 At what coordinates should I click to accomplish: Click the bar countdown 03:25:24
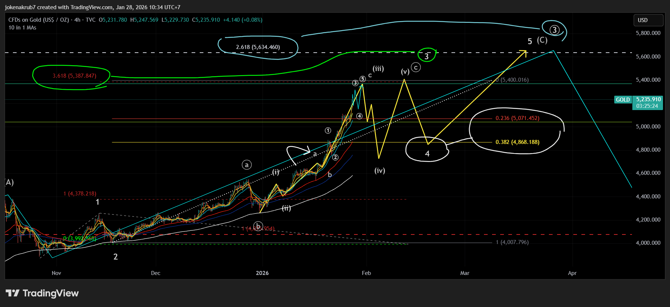point(647,106)
